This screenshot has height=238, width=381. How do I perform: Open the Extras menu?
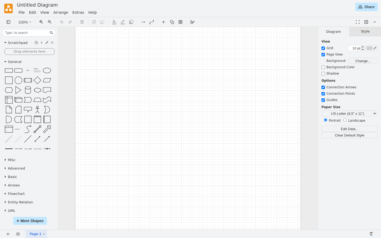pos(78,12)
